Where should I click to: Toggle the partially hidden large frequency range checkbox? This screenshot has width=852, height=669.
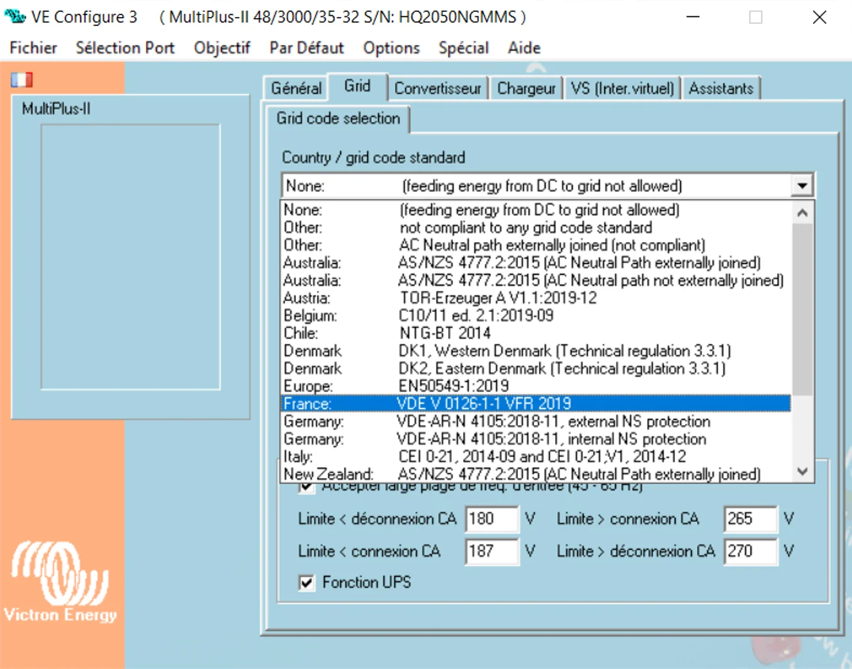coord(306,487)
